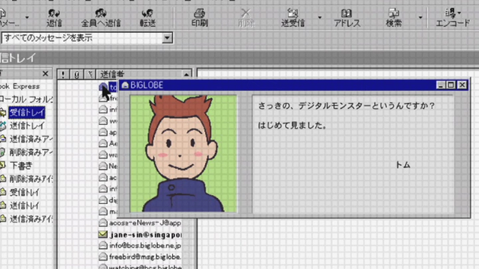This screenshot has width=479, height=269.
Task: Open the unread jane-sin@singapore message
Action: pyautogui.click(x=145, y=235)
